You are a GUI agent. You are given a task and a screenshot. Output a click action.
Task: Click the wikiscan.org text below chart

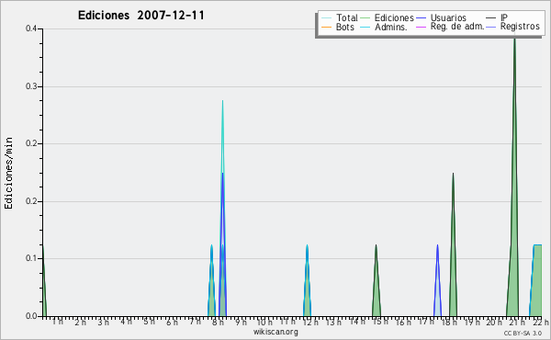275,332
